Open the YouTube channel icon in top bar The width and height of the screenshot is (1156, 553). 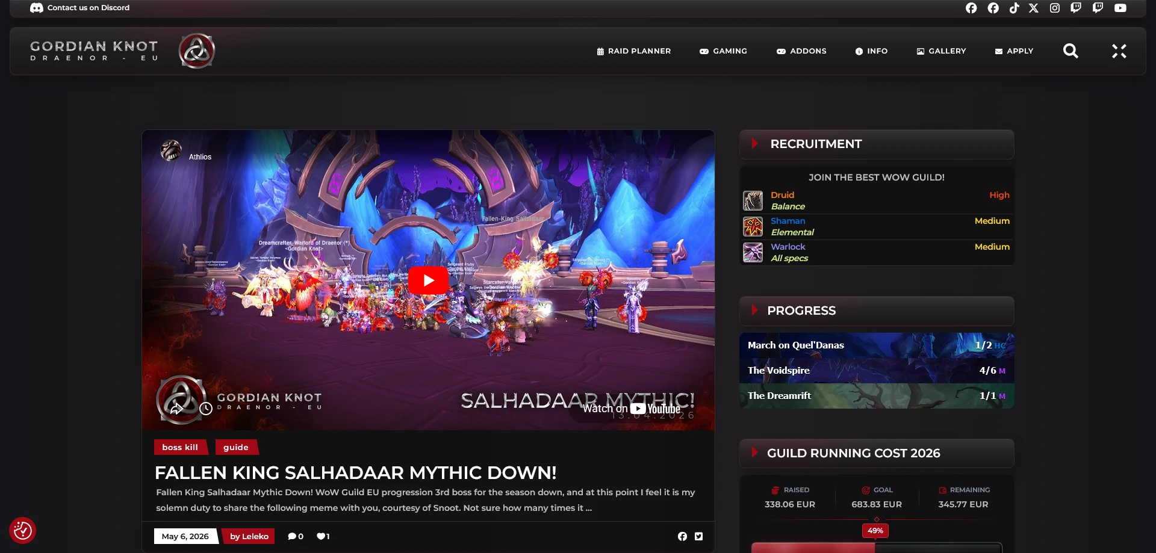(x=1120, y=8)
